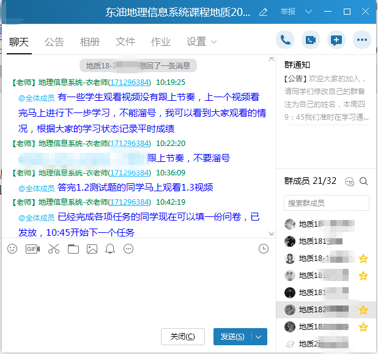Open the send options dropdown arrow
The width and height of the screenshot is (378, 355).
[x=259, y=337]
